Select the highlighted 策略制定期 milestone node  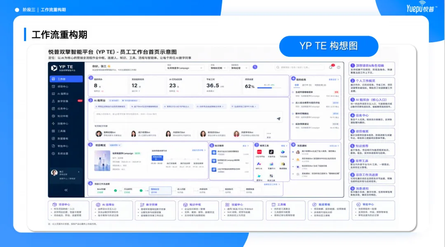click(x=157, y=158)
